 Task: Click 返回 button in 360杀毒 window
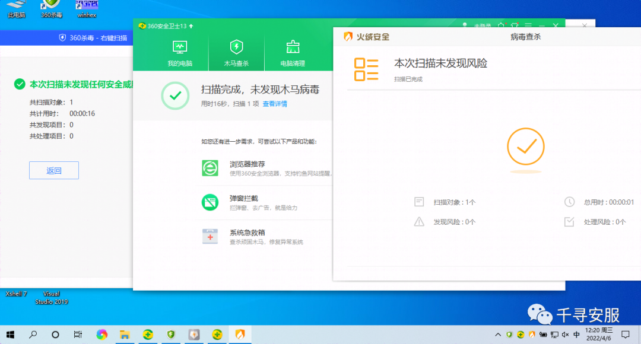point(54,170)
